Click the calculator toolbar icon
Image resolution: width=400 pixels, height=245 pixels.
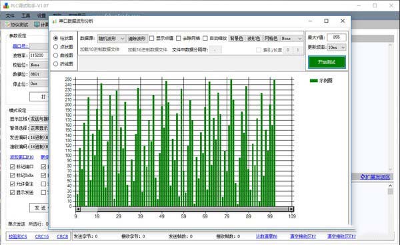37,25
